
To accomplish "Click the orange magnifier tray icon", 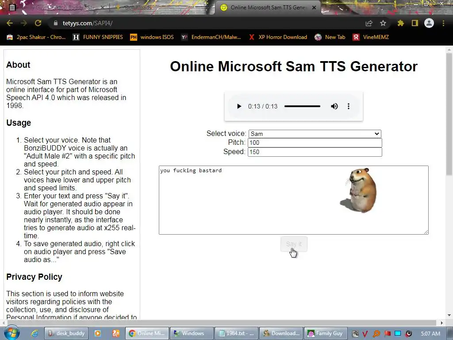I will pyautogui.click(x=376, y=334).
